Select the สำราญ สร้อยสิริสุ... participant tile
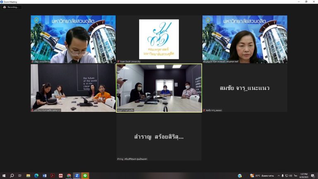This screenshot has height=179, width=318. point(159,137)
